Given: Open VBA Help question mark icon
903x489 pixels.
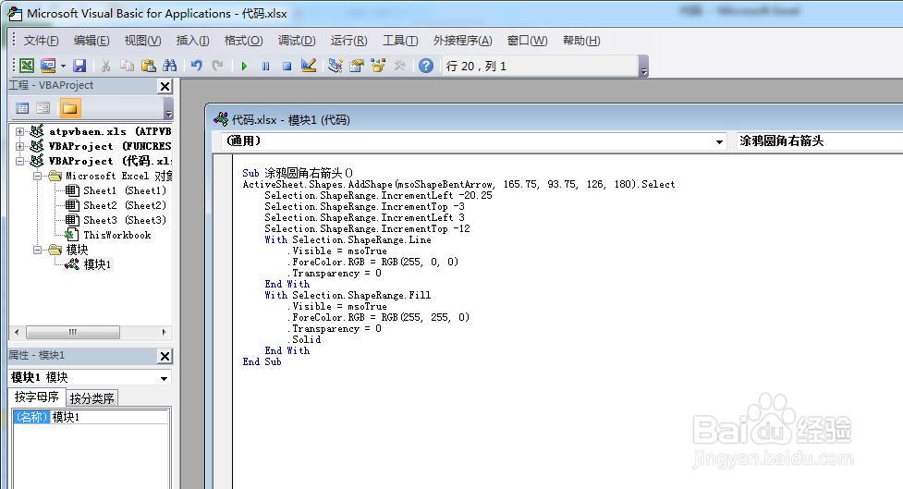Looking at the screenshot, I should click(425, 66).
